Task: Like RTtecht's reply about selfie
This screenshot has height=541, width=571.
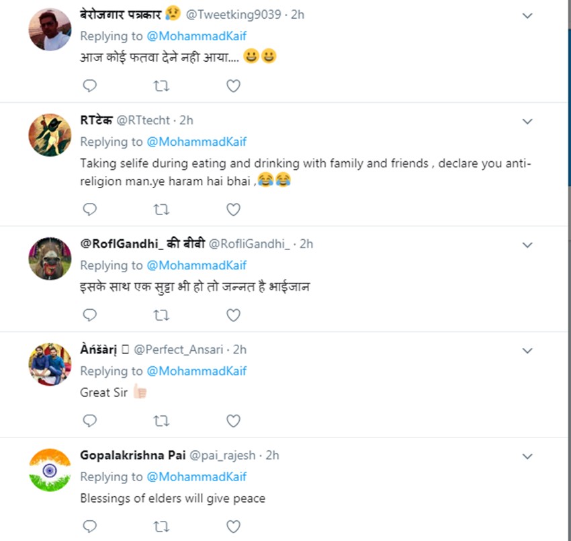Action: click(233, 210)
